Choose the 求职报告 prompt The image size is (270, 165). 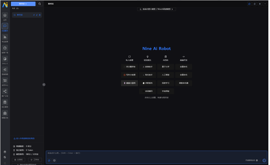coord(147,83)
